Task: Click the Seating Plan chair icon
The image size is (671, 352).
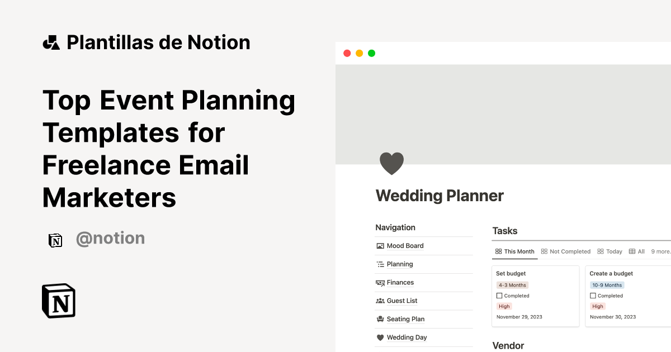Action: coord(381,319)
